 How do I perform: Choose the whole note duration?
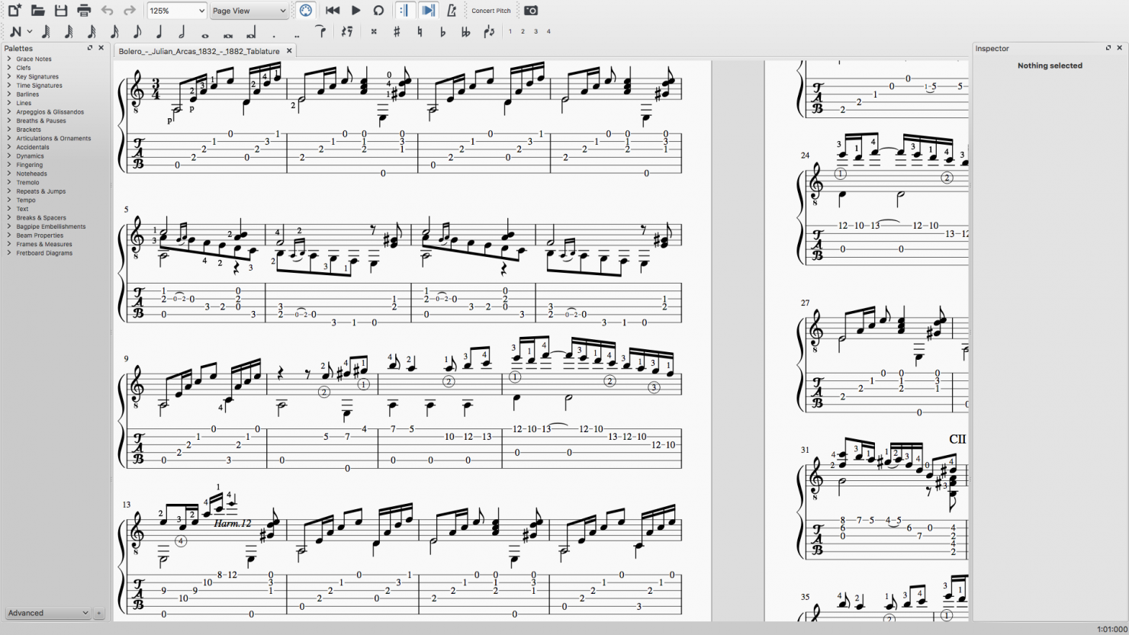[205, 33]
